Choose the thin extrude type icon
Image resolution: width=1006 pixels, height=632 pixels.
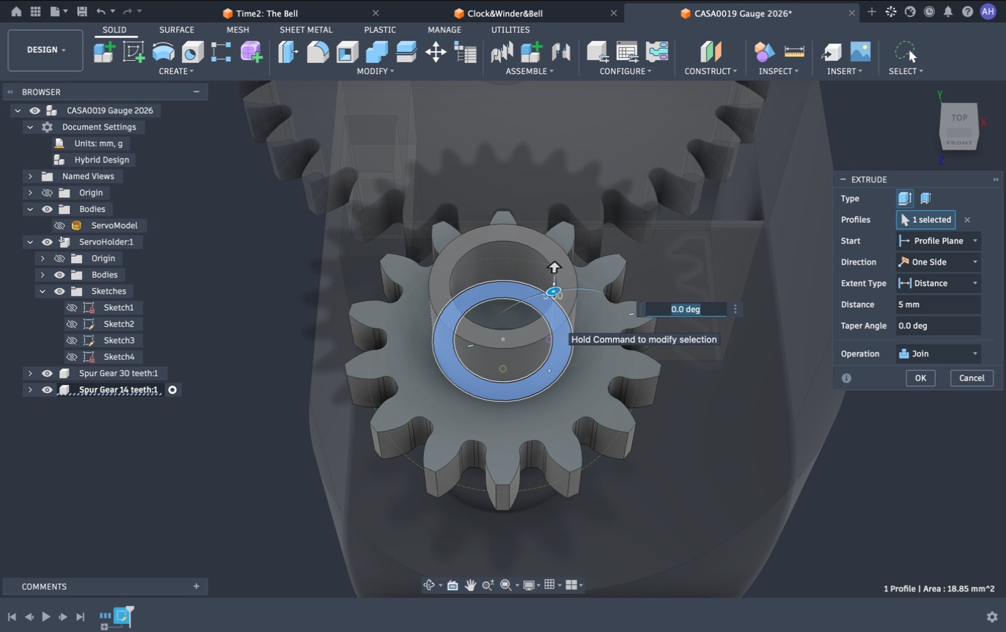point(925,198)
